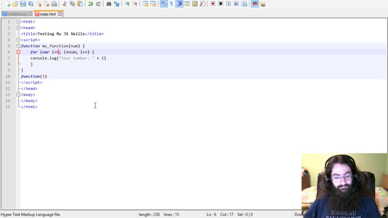Viewport: 388px width, 218px height.
Task: Click "Hyper Text Markup Language file" in status bar
Action: [30, 214]
